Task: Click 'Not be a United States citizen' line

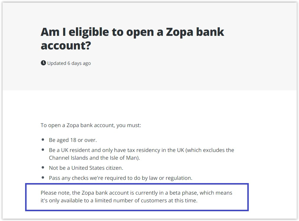Action: [x=86, y=168]
